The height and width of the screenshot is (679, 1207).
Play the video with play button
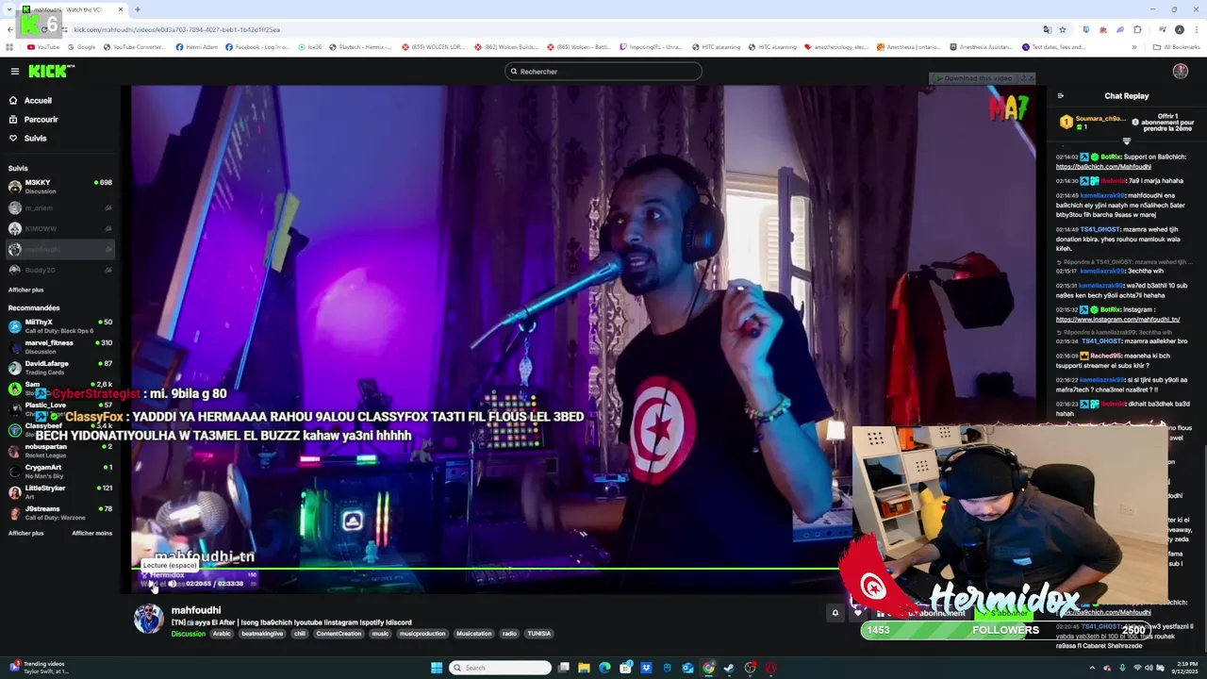click(150, 584)
